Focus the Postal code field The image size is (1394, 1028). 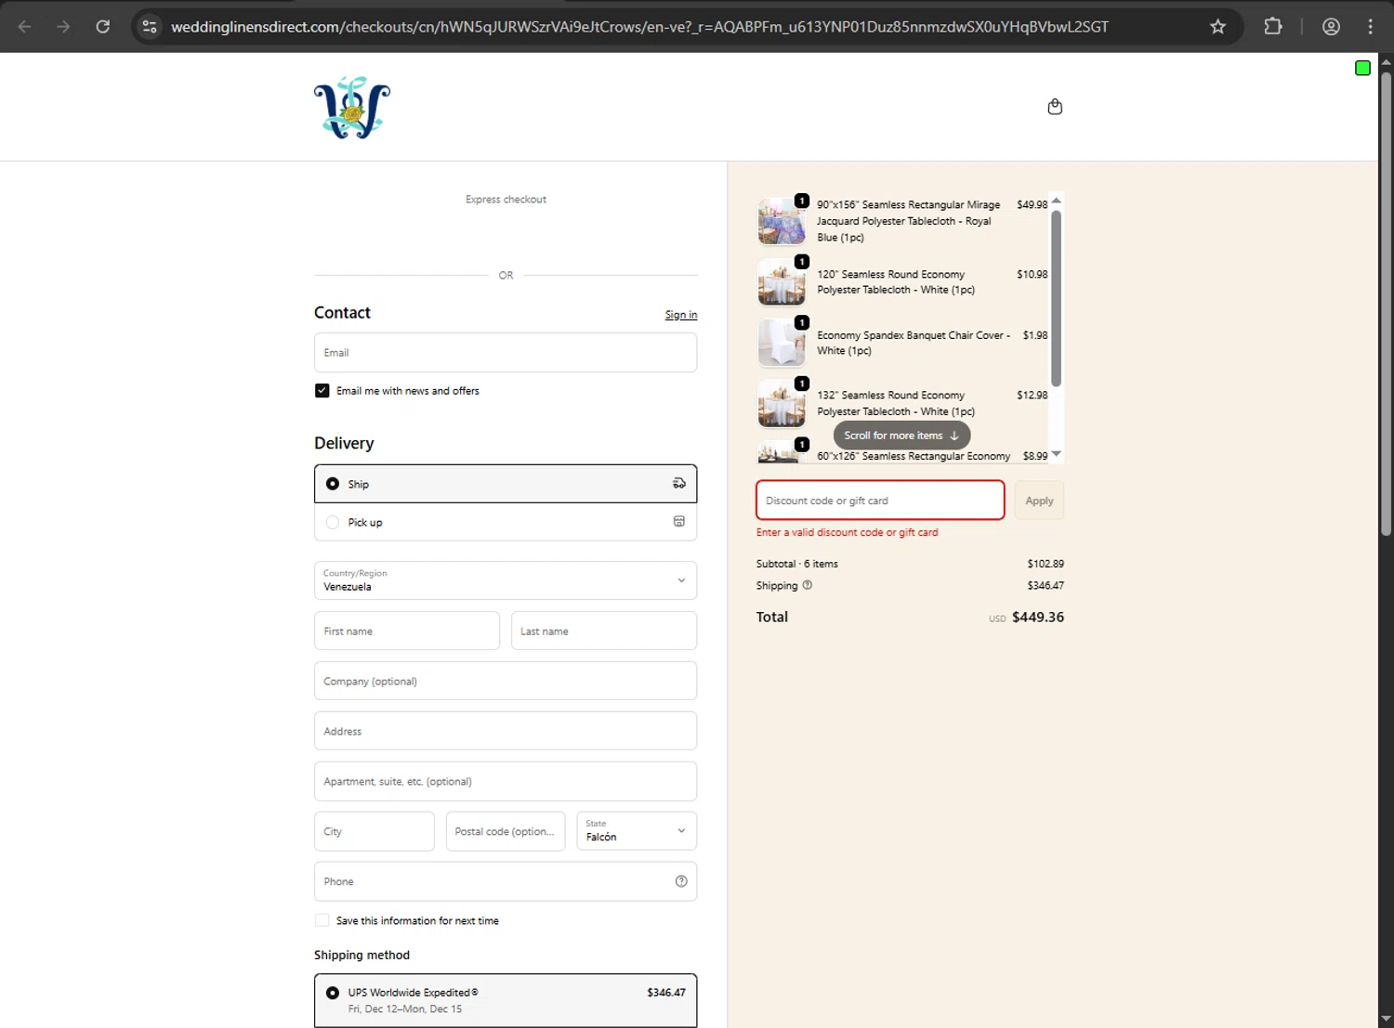click(506, 831)
